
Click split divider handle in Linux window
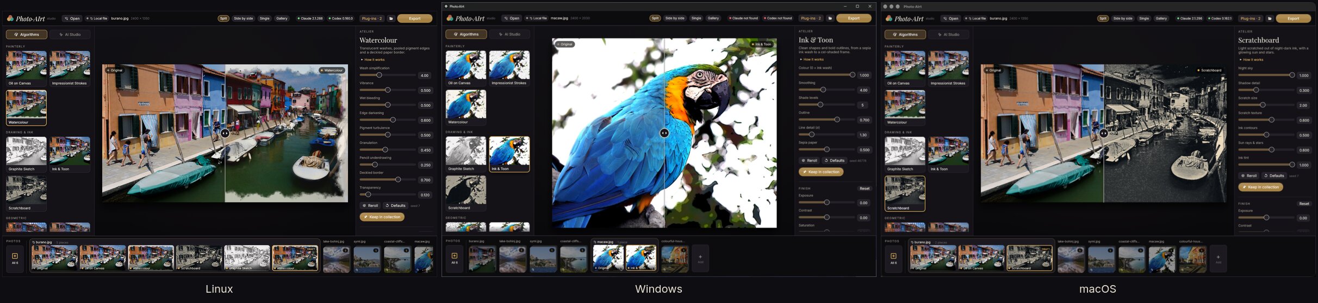pos(225,133)
